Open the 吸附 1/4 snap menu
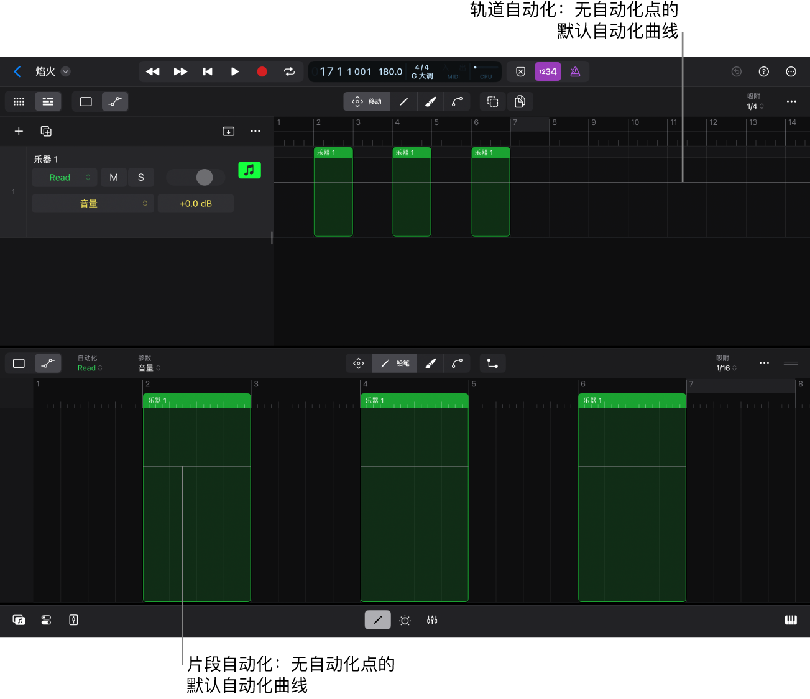The height and width of the screenshot is (699, 810). pyautogui.click(x=755, y=101)
